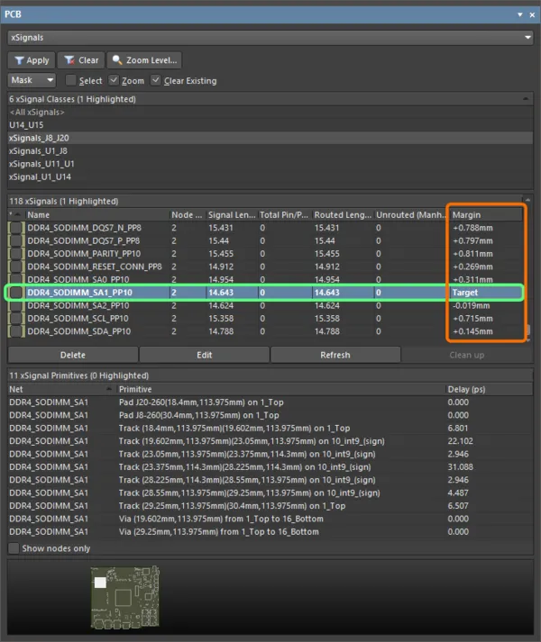Enable the Select checkbox
Image resolution: width=541 pixels, height=642 pixels.
pyautogui.click(x=71, y=81)
